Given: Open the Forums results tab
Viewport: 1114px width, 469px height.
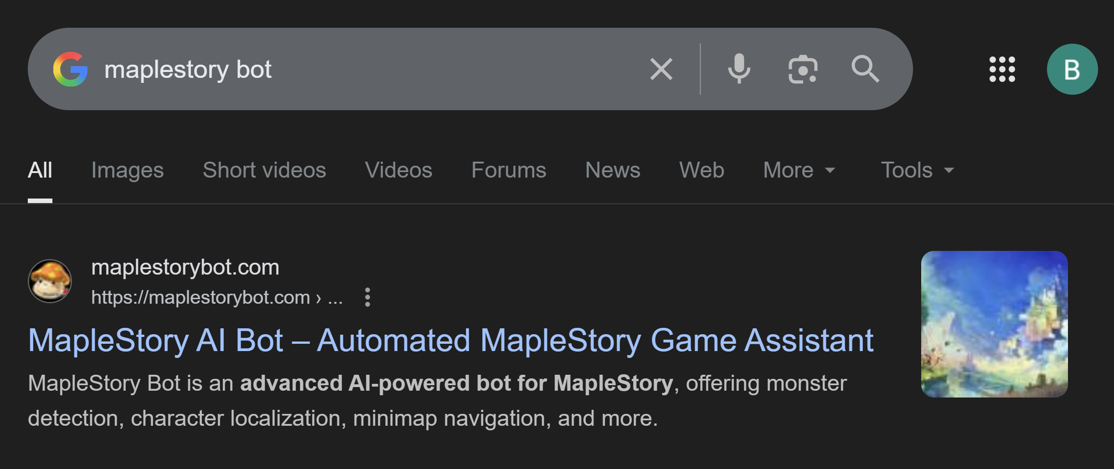Looking at the screenshot, I should coord(509,170).
